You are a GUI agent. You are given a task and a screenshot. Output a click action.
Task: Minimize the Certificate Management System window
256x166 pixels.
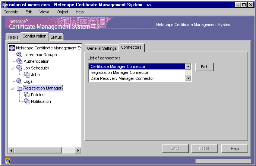pyautogui.click(x=238, y=5)
